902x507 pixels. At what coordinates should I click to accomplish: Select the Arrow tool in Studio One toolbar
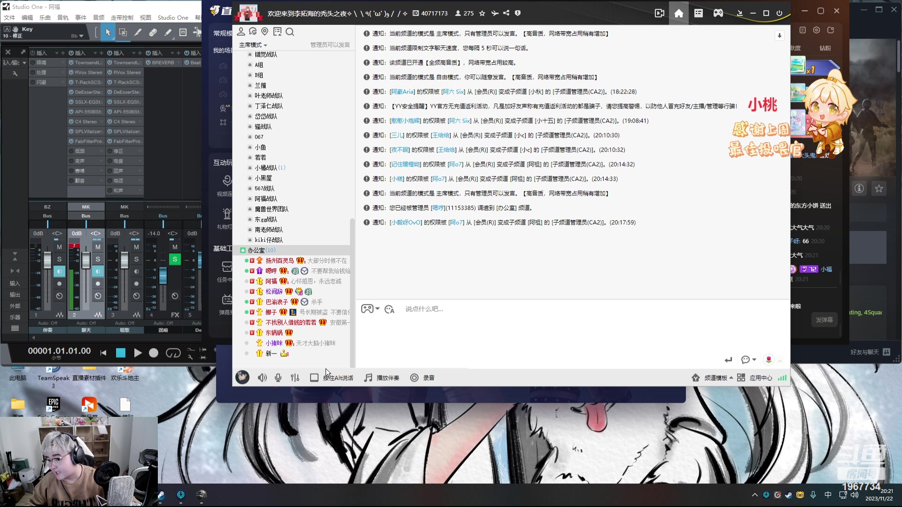108,32
